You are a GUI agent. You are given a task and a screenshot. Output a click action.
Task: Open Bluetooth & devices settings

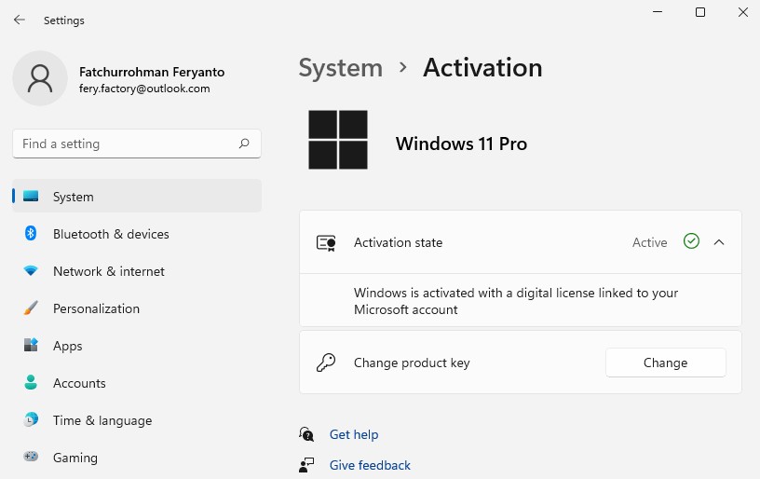tap(137, 234)
